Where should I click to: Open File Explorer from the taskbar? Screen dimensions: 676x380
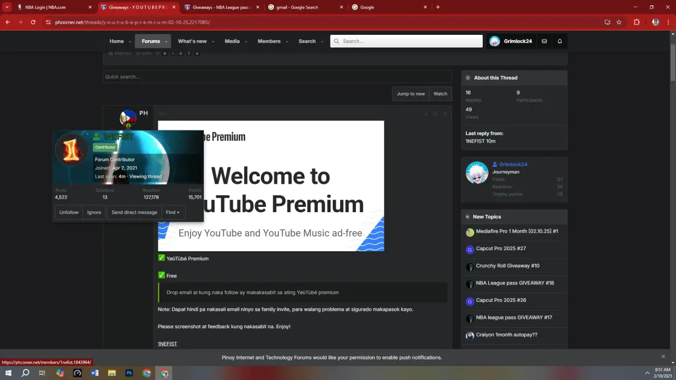(x=112, y=373)
